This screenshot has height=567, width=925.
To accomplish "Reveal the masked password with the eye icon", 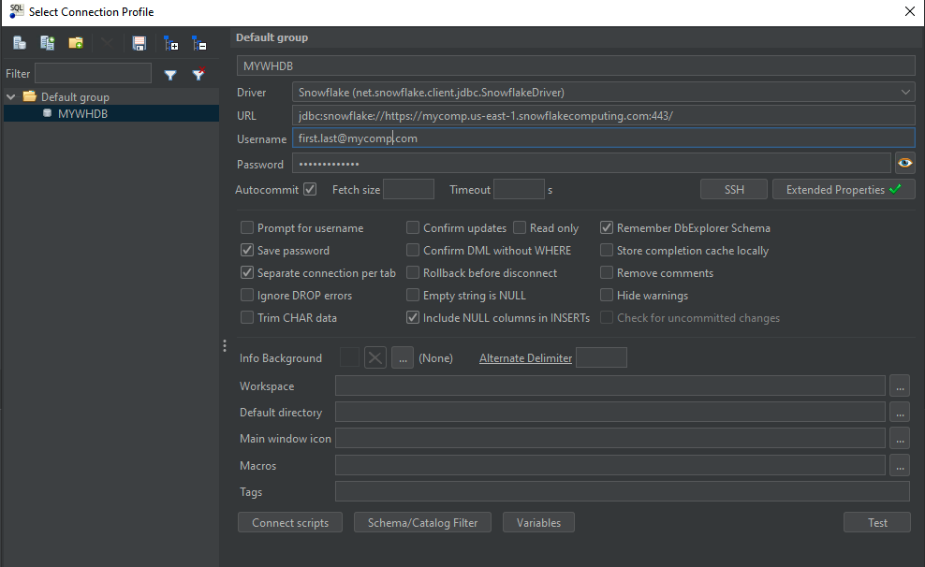I will (x=904, y=162).
